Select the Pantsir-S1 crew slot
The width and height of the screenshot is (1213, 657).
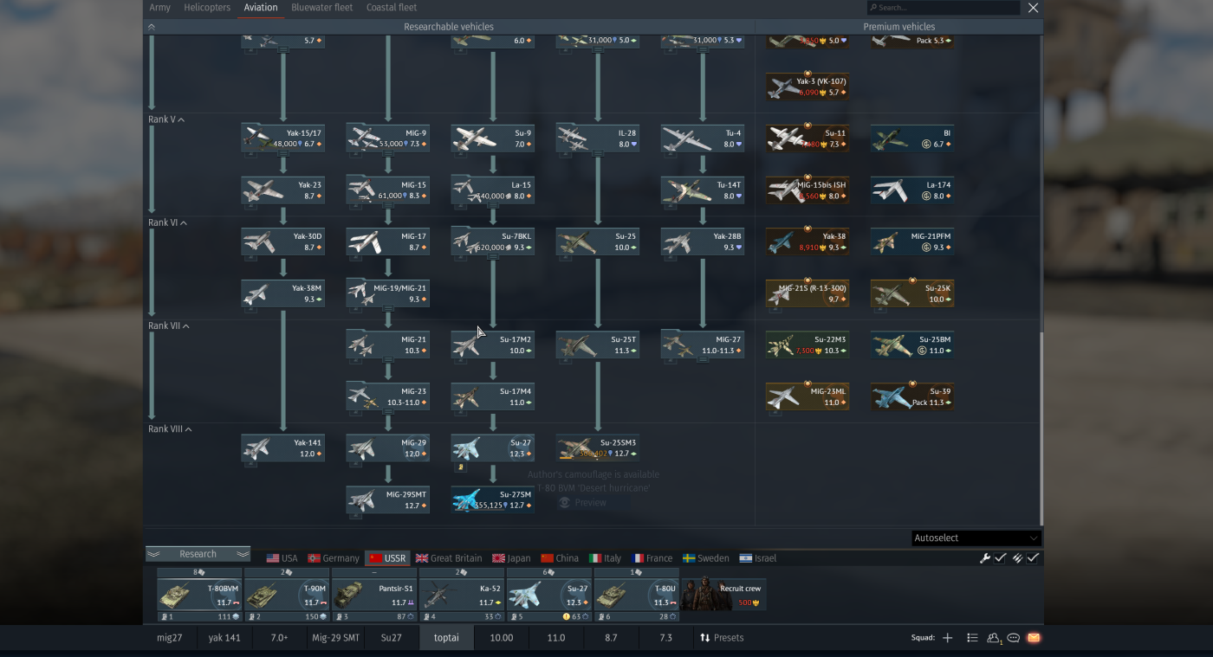(x=374, y=595)
